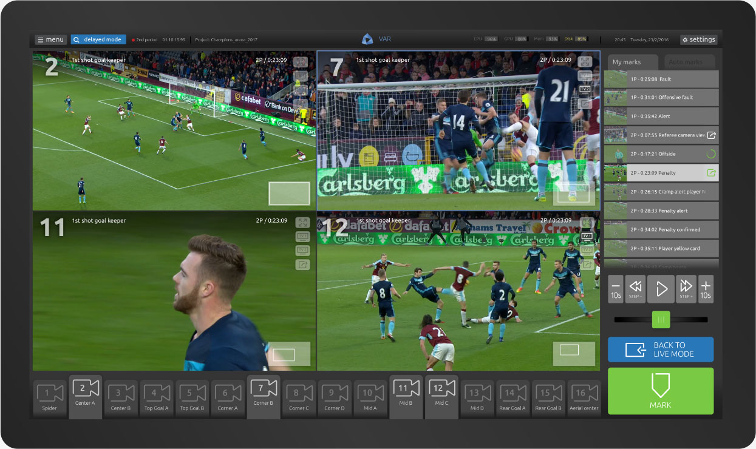Click Back to Live Mode button
Image resolution: width=756 pixels, height=449 pixels.
point(661,349)
